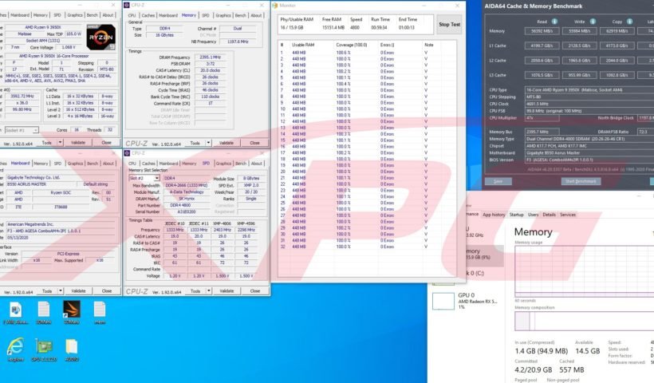
Task: Expand Tools dropdown arrow in CPU-Z Mainboard window
Action: point(61,290)
